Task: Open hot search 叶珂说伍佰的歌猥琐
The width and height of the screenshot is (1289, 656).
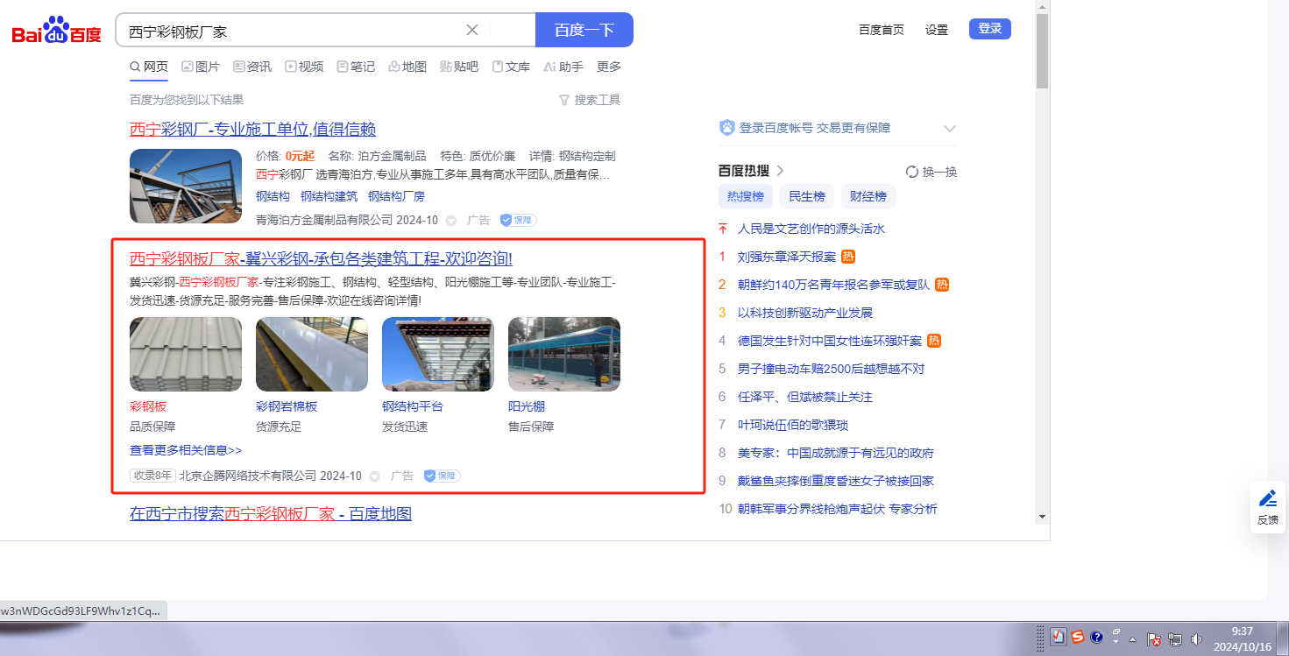Action: [793, 425]
